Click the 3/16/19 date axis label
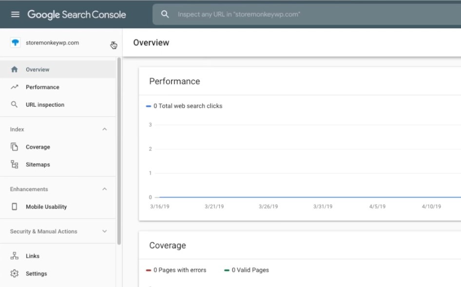Viewport: 461px width, 287px height. [x=160, y=207]
